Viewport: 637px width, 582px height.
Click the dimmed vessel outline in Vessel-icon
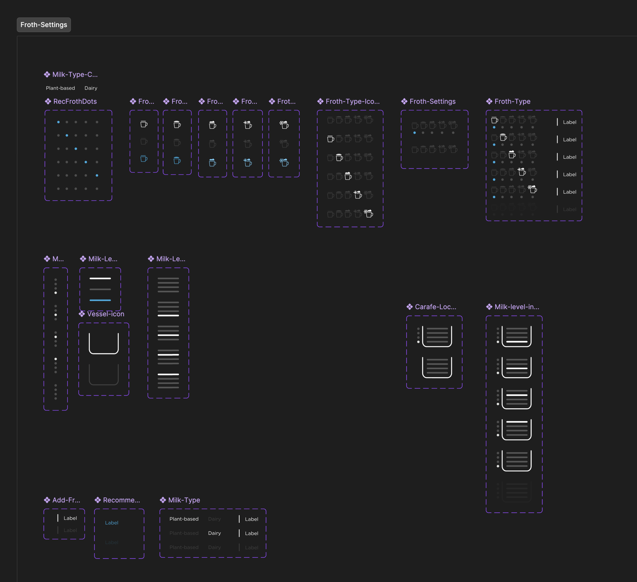(104, 374)
